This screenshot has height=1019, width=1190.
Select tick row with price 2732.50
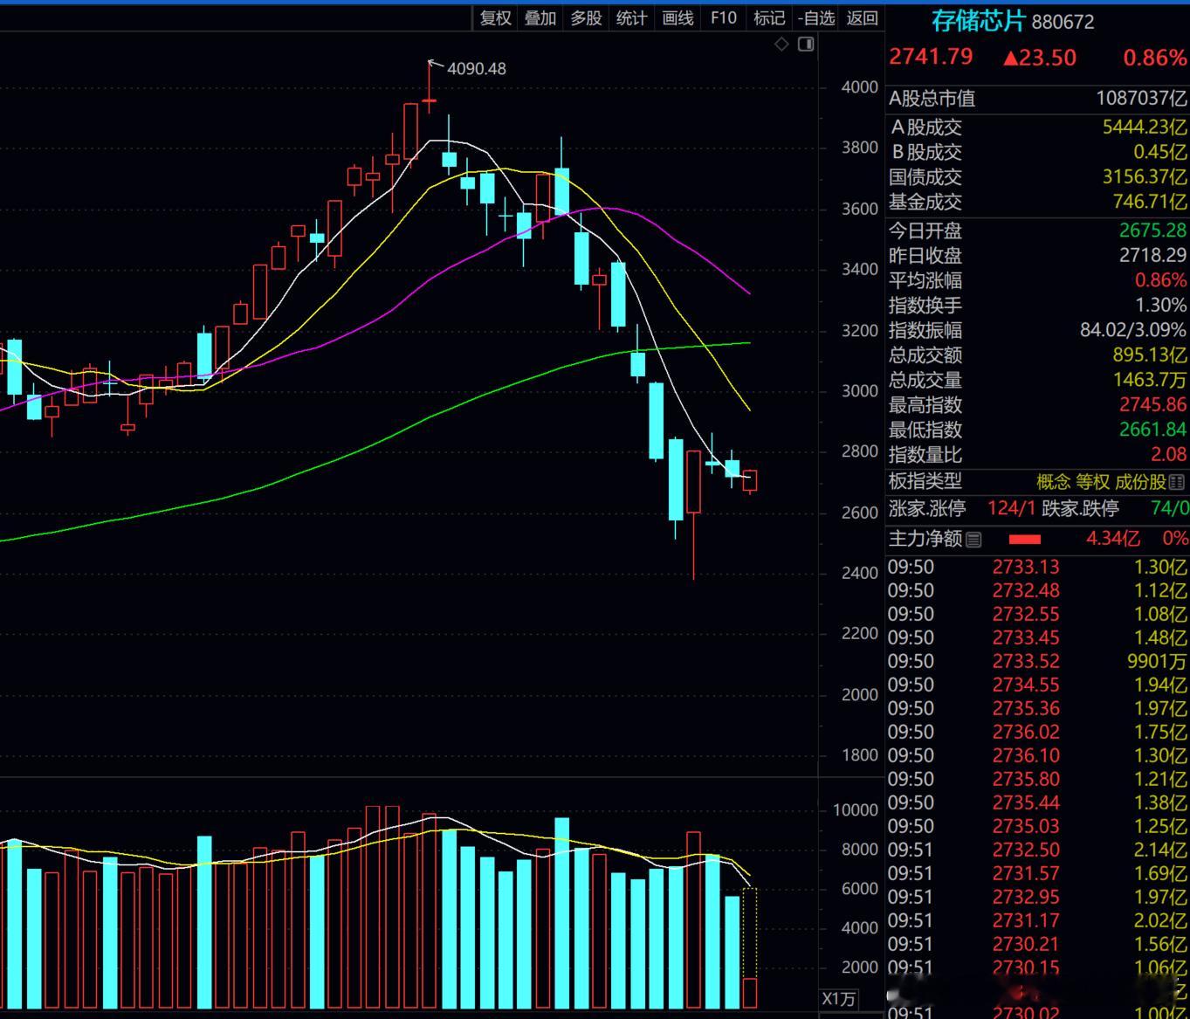coord(1037,850)
